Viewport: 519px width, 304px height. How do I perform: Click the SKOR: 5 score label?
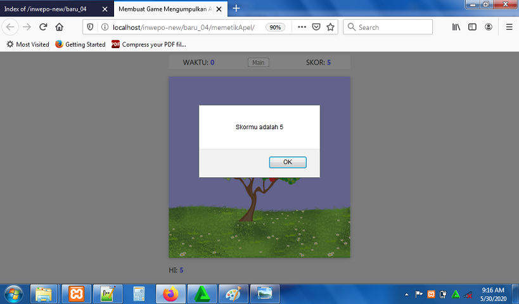tap(318, 63)
